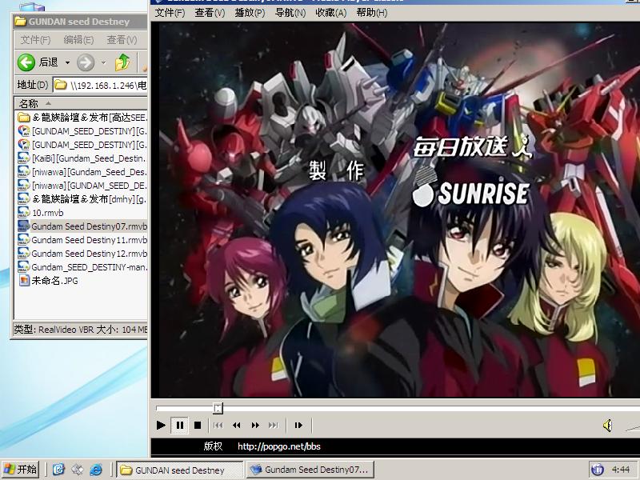Pause the video playback
This screenshot has width=640, height=480.
click(179, 426)
